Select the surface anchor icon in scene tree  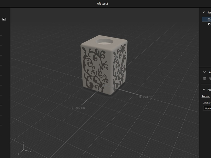pyautogui.click(x=209, y=19)
